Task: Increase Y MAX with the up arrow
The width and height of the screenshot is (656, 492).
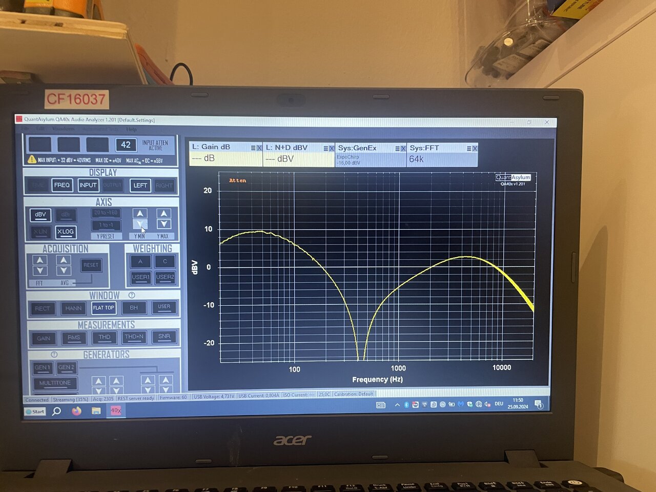Action: pyautogui.click(x=163, y=213)
